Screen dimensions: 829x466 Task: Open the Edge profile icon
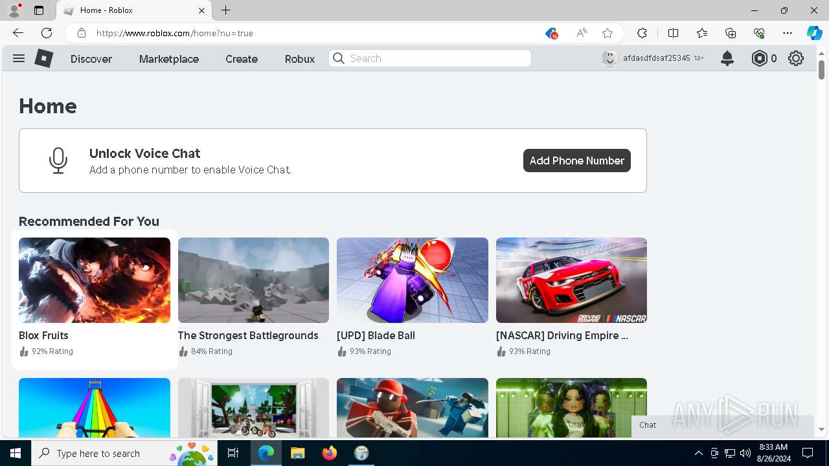14,10
